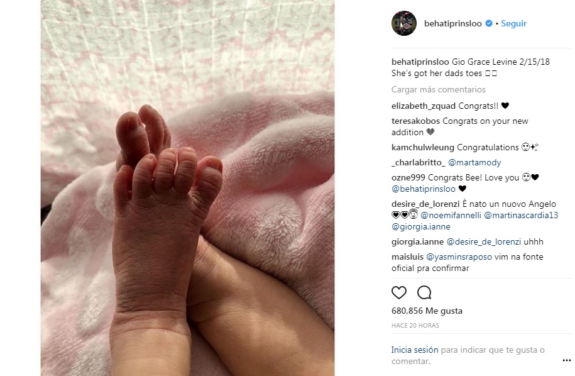The height and width of the screenshot is (376, 575).
Task: Open the @martinascardia13 mention
Action: [521, 215]
